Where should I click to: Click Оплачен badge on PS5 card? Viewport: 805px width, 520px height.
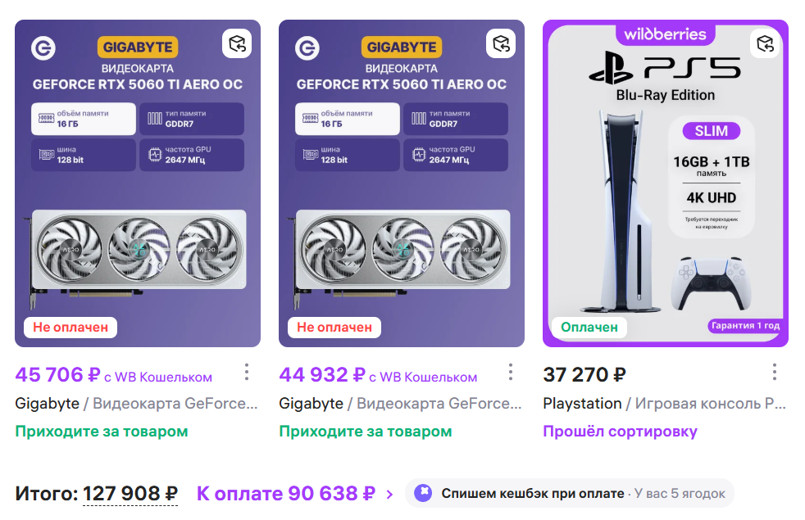[x=589, y=328]
